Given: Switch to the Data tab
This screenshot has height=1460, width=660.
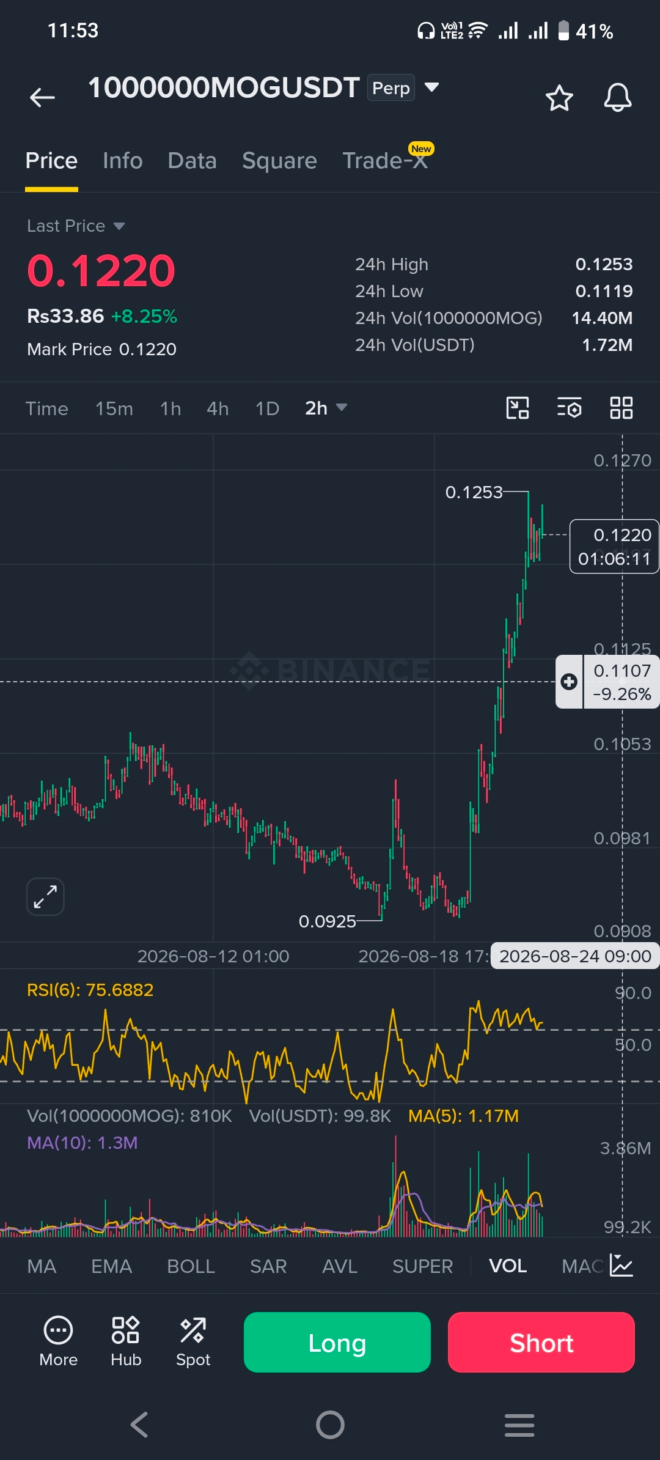Looking at the screenshot, I should [192, 161].
